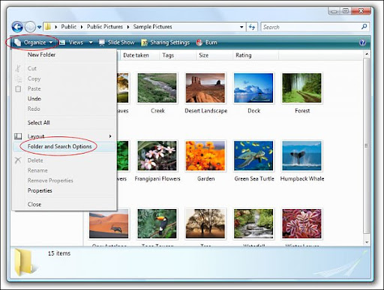
Task: Click the Layout icon in menu
Action: point(18,136)
